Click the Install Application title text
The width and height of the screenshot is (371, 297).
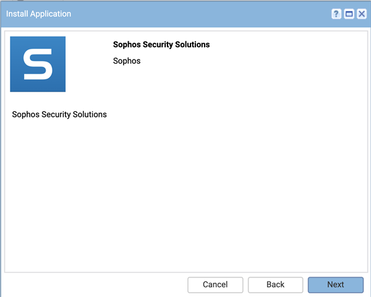[38, 14]
